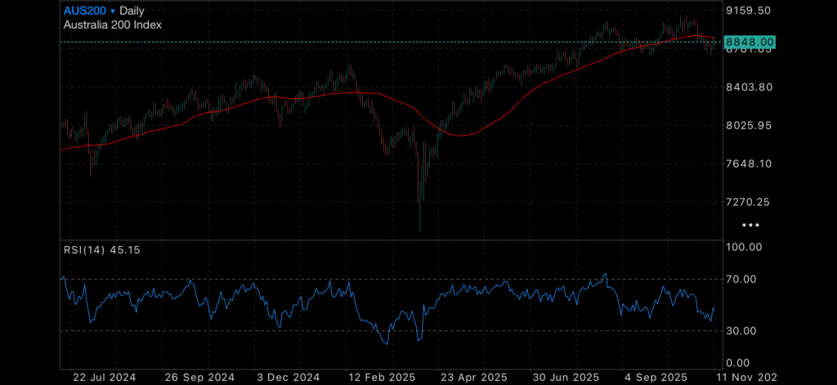The width and height of the screenshot is (837, 385).
Task: Click the 70.00 RSI overbought level label
Action: click(x=744, y=279)
